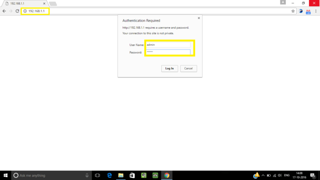The width and height of the screenshot is (320, 180).
Task: Open the clock showing 14:08
Action: coord(300,175)
